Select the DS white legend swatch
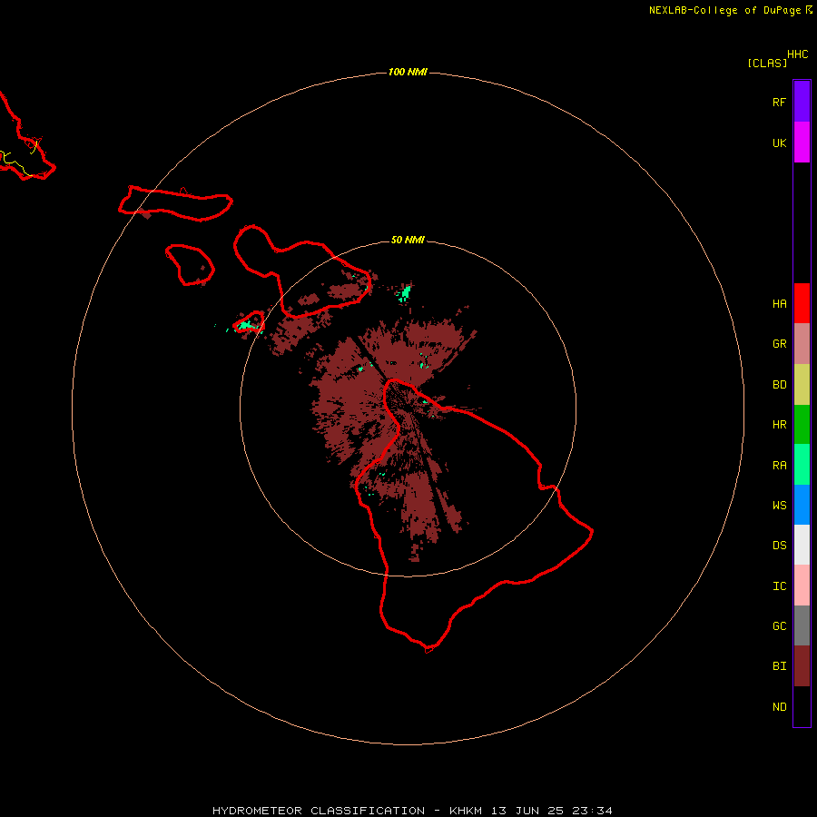Screen dimensions: 817x817 pos(802,545)
